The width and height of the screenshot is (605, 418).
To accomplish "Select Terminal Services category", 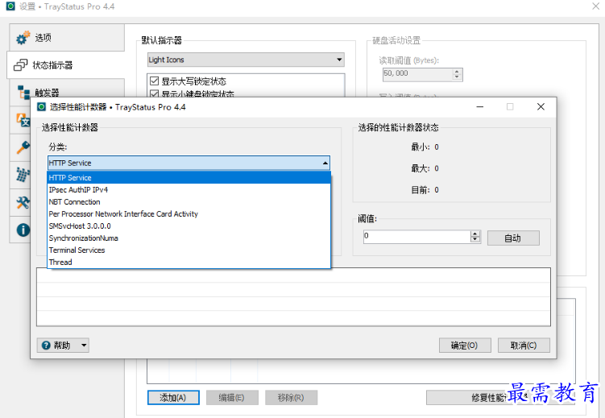I will pos(189,250).
